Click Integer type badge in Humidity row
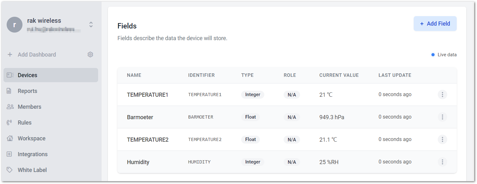The image size is (477, 184). click(x=253, y=162)
